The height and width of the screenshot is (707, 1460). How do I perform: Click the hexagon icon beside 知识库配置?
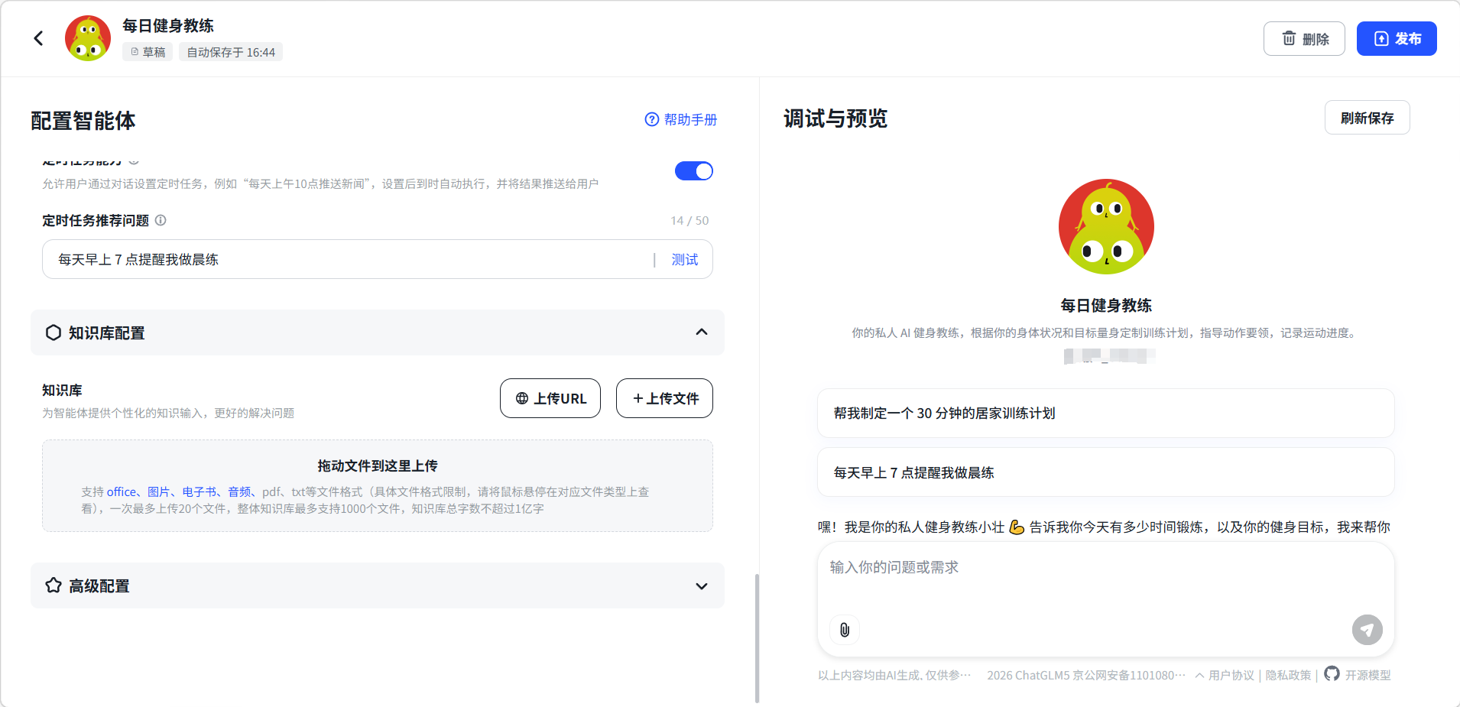[x=54, y=332]
